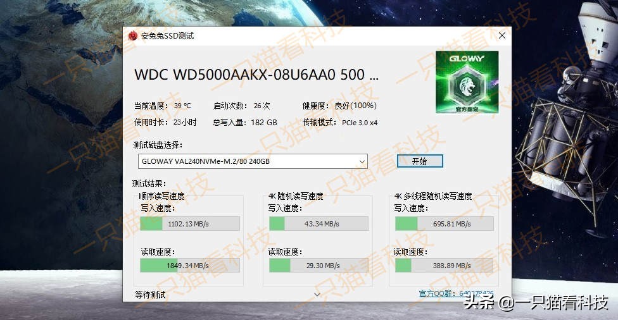Click the 4K随机读写速度 group label

[296, 196]
